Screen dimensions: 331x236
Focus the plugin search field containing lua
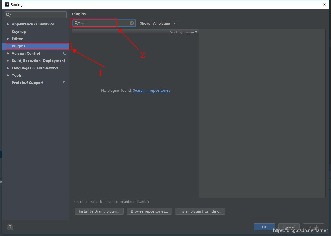pos(104,23)
